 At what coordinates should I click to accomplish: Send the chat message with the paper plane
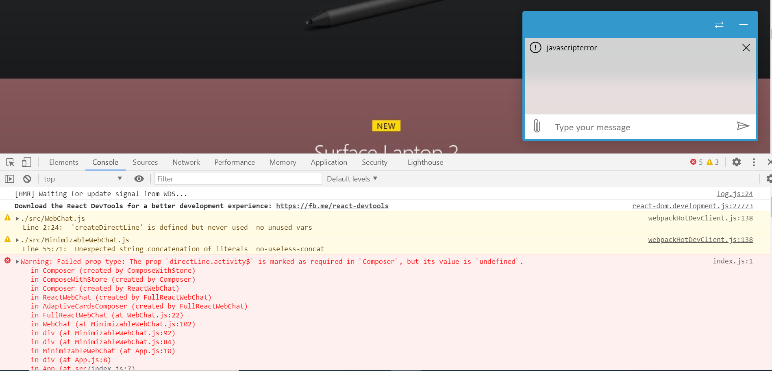click(743, 126)
